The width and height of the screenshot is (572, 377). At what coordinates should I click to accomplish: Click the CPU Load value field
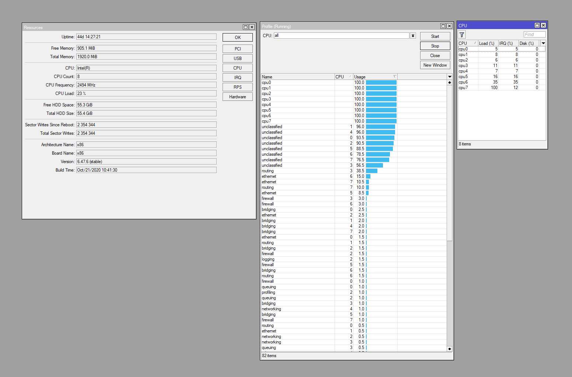tap(146, 94)
